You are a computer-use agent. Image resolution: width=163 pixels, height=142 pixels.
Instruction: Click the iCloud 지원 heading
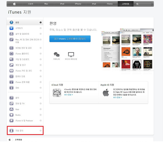click(x=57, y=85)
